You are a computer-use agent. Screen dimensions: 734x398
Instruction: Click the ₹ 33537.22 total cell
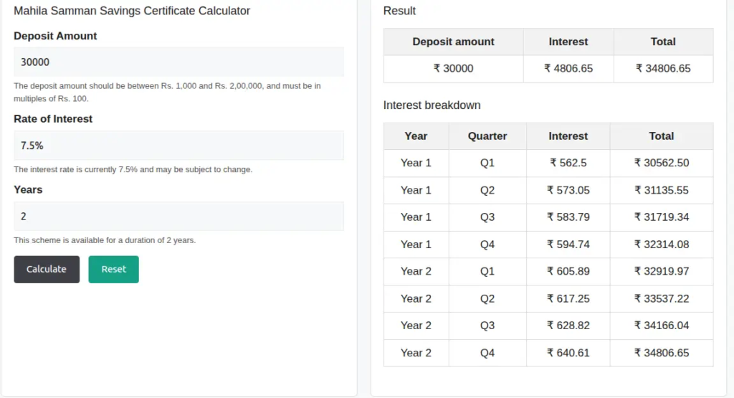pyautogui.click(x=662, y=299)
